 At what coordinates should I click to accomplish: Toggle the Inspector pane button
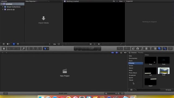click(x=165, y=48)
